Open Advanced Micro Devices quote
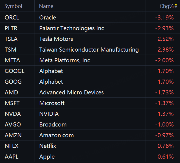This screenshot has height=163, width=180. (x=71, y=92)
